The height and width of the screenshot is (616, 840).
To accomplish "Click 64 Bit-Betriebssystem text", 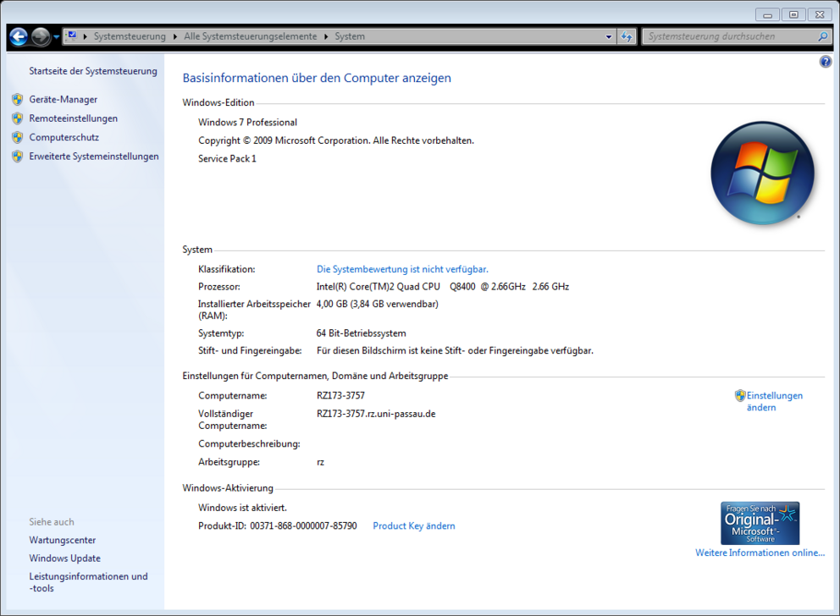I will 361,333.
